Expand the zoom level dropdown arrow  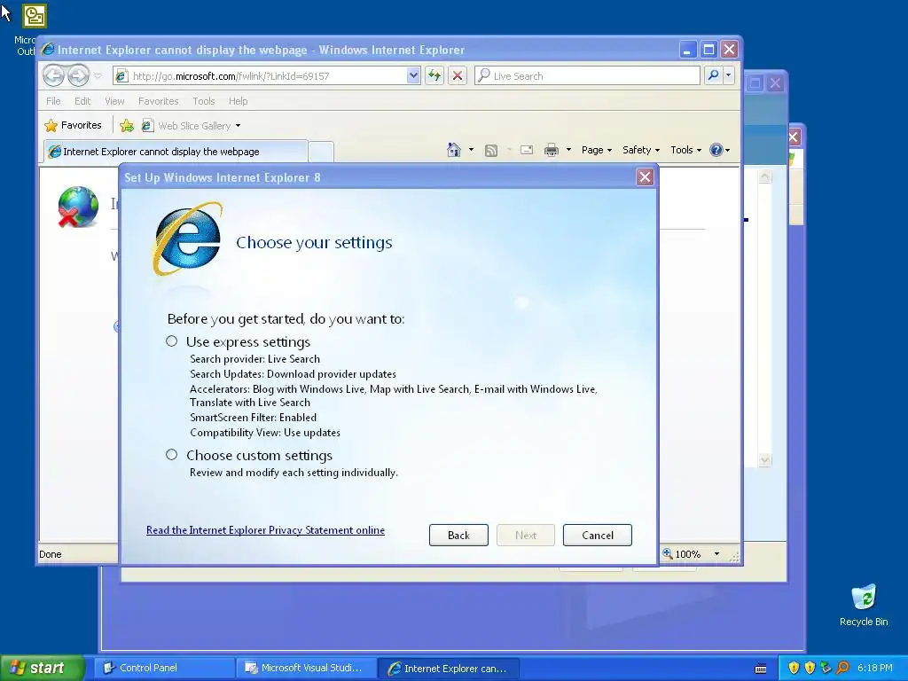point(716,554)
